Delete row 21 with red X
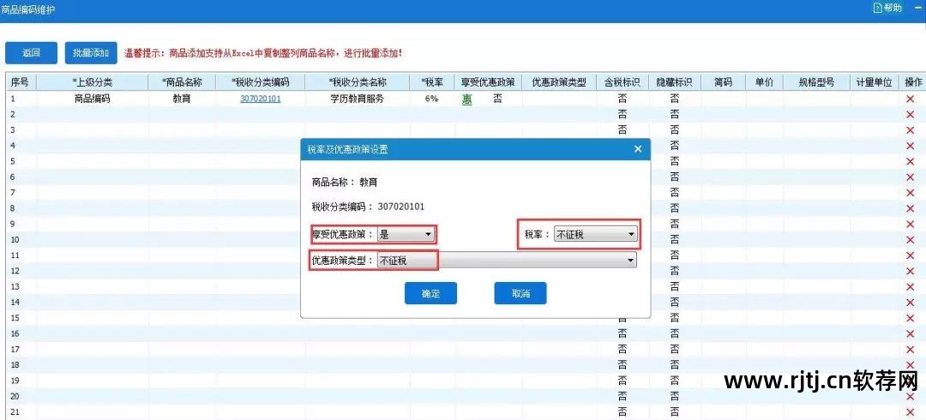 tap(910, 411)
